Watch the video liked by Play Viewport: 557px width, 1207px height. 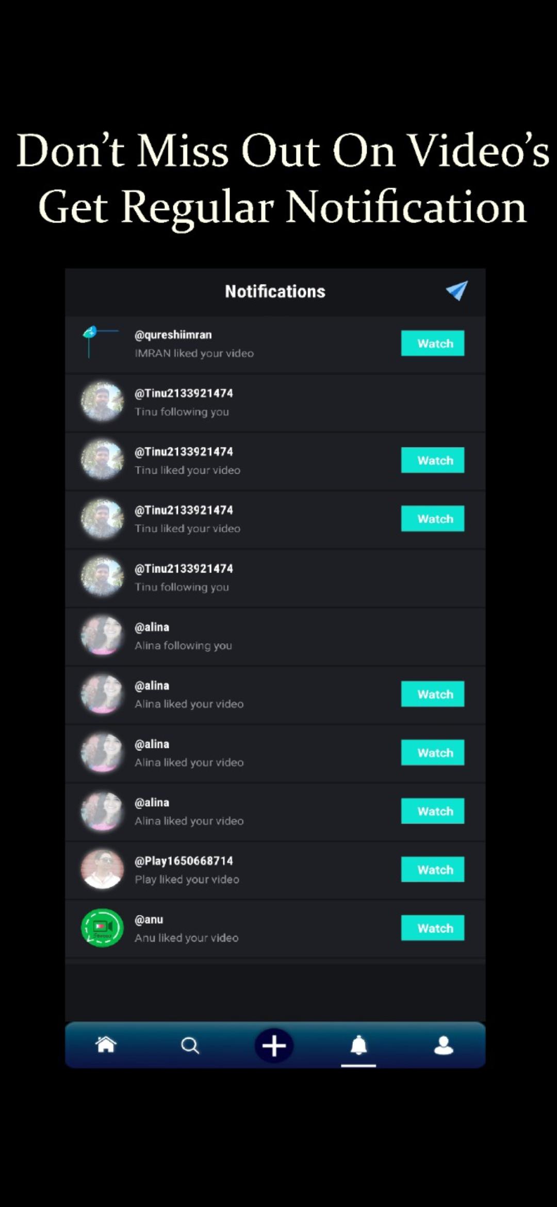tap(433, 870)
